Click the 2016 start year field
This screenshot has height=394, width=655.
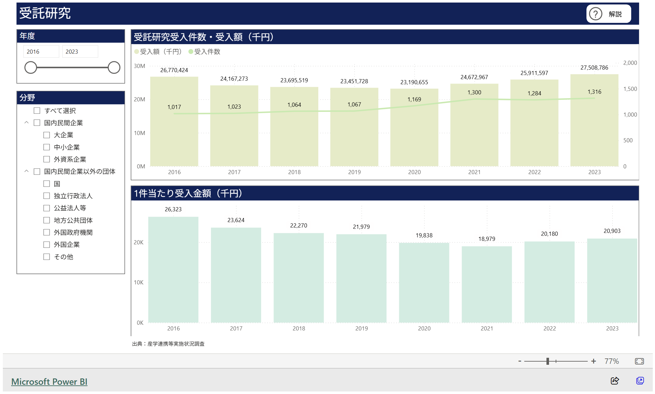point(41,51)
